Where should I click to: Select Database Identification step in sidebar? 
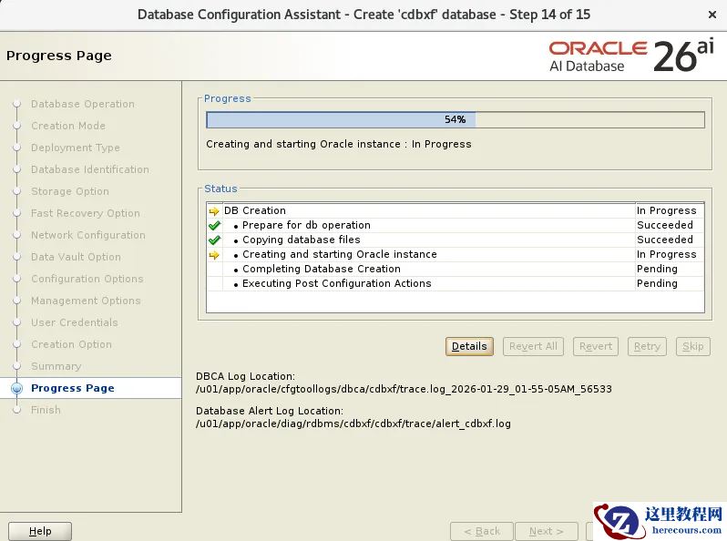[x=90, y=169]
